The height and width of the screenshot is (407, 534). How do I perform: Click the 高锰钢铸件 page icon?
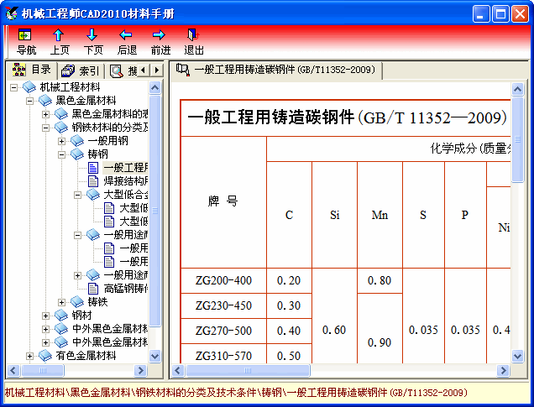[93, 289]
